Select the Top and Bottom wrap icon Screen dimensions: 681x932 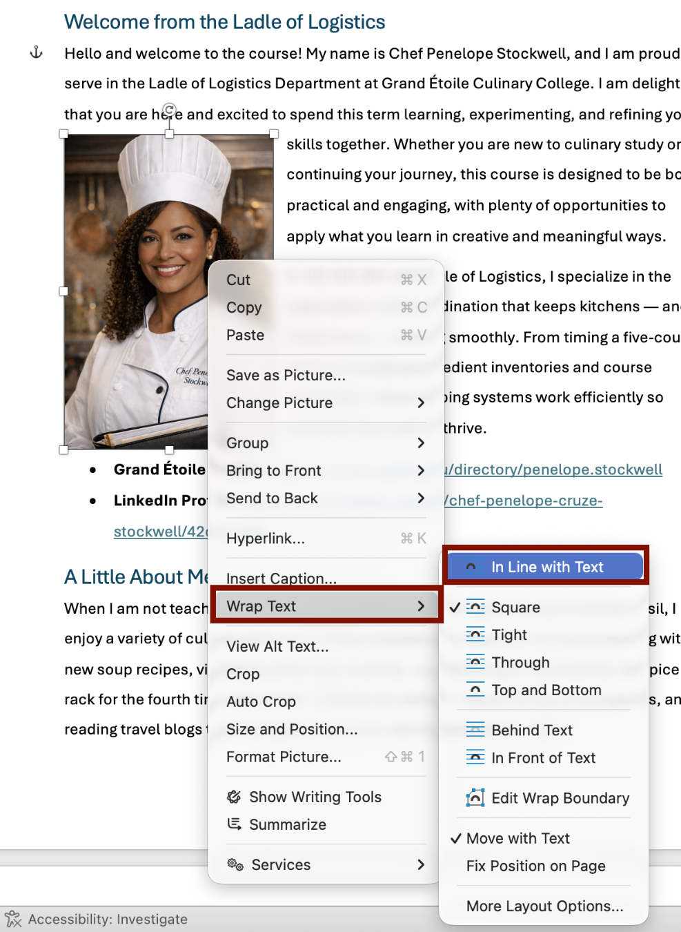[x=475, y=690]
